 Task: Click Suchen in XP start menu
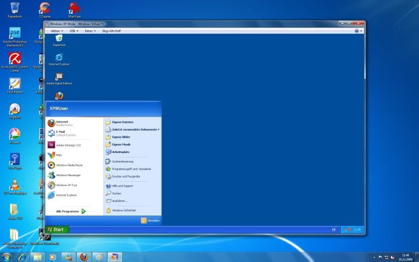tap(133, 193)
